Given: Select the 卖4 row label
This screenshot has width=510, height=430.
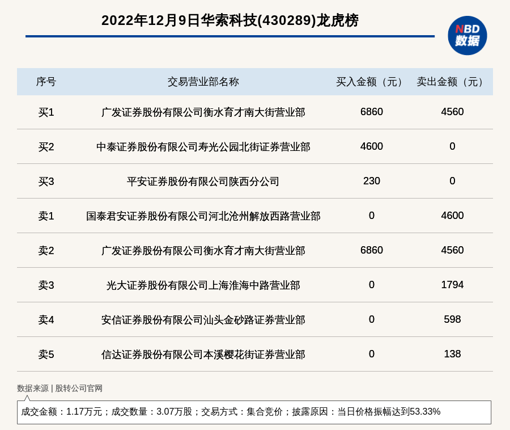Looking at the screenshot, I should (x=46, y=319).
